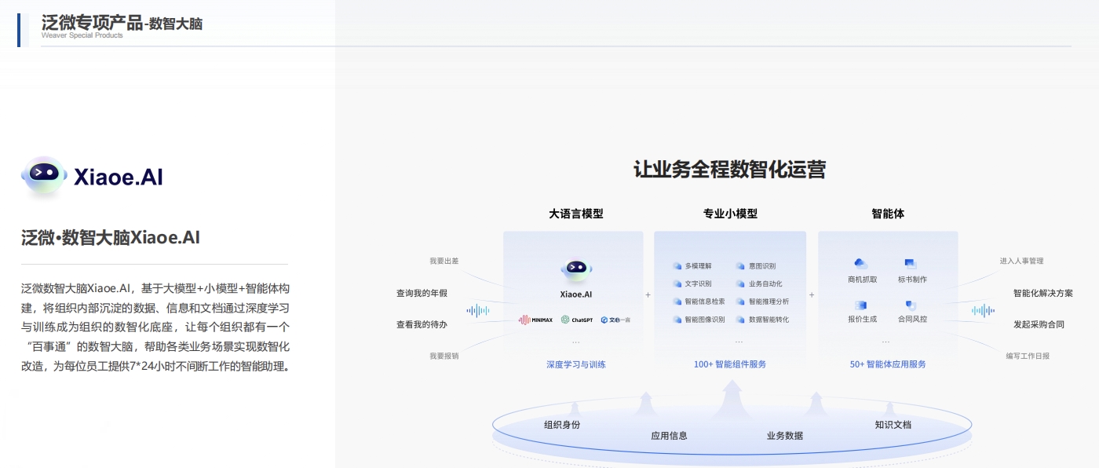
Task: Click the ChatGPT logo
Action: tap(578, 320)
